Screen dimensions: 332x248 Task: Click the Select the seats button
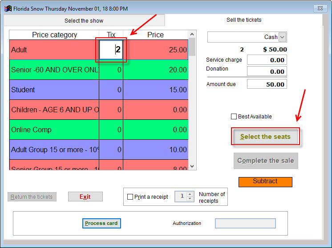coord(266,137)
